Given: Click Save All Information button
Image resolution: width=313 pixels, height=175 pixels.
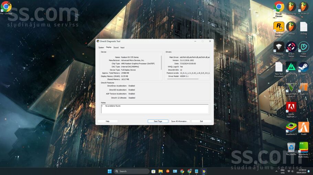Looking at the screenshot, I should coord(180,121).
